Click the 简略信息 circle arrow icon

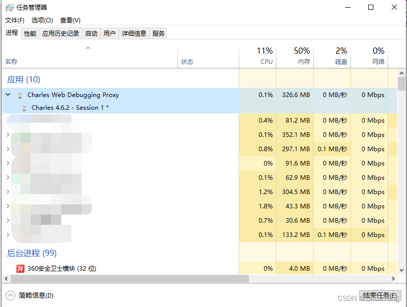click(x=10, y=295)
